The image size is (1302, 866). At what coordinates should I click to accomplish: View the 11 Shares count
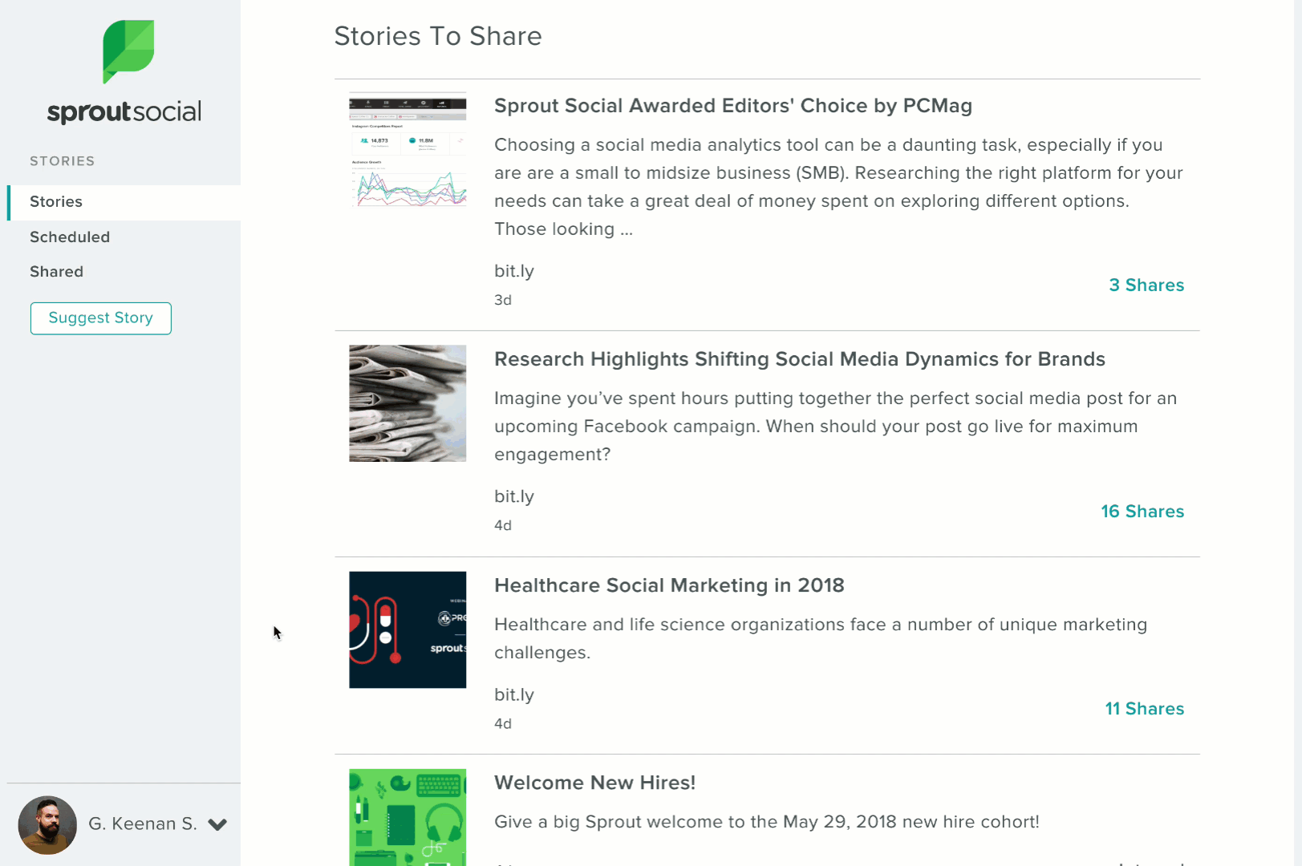1145,709
